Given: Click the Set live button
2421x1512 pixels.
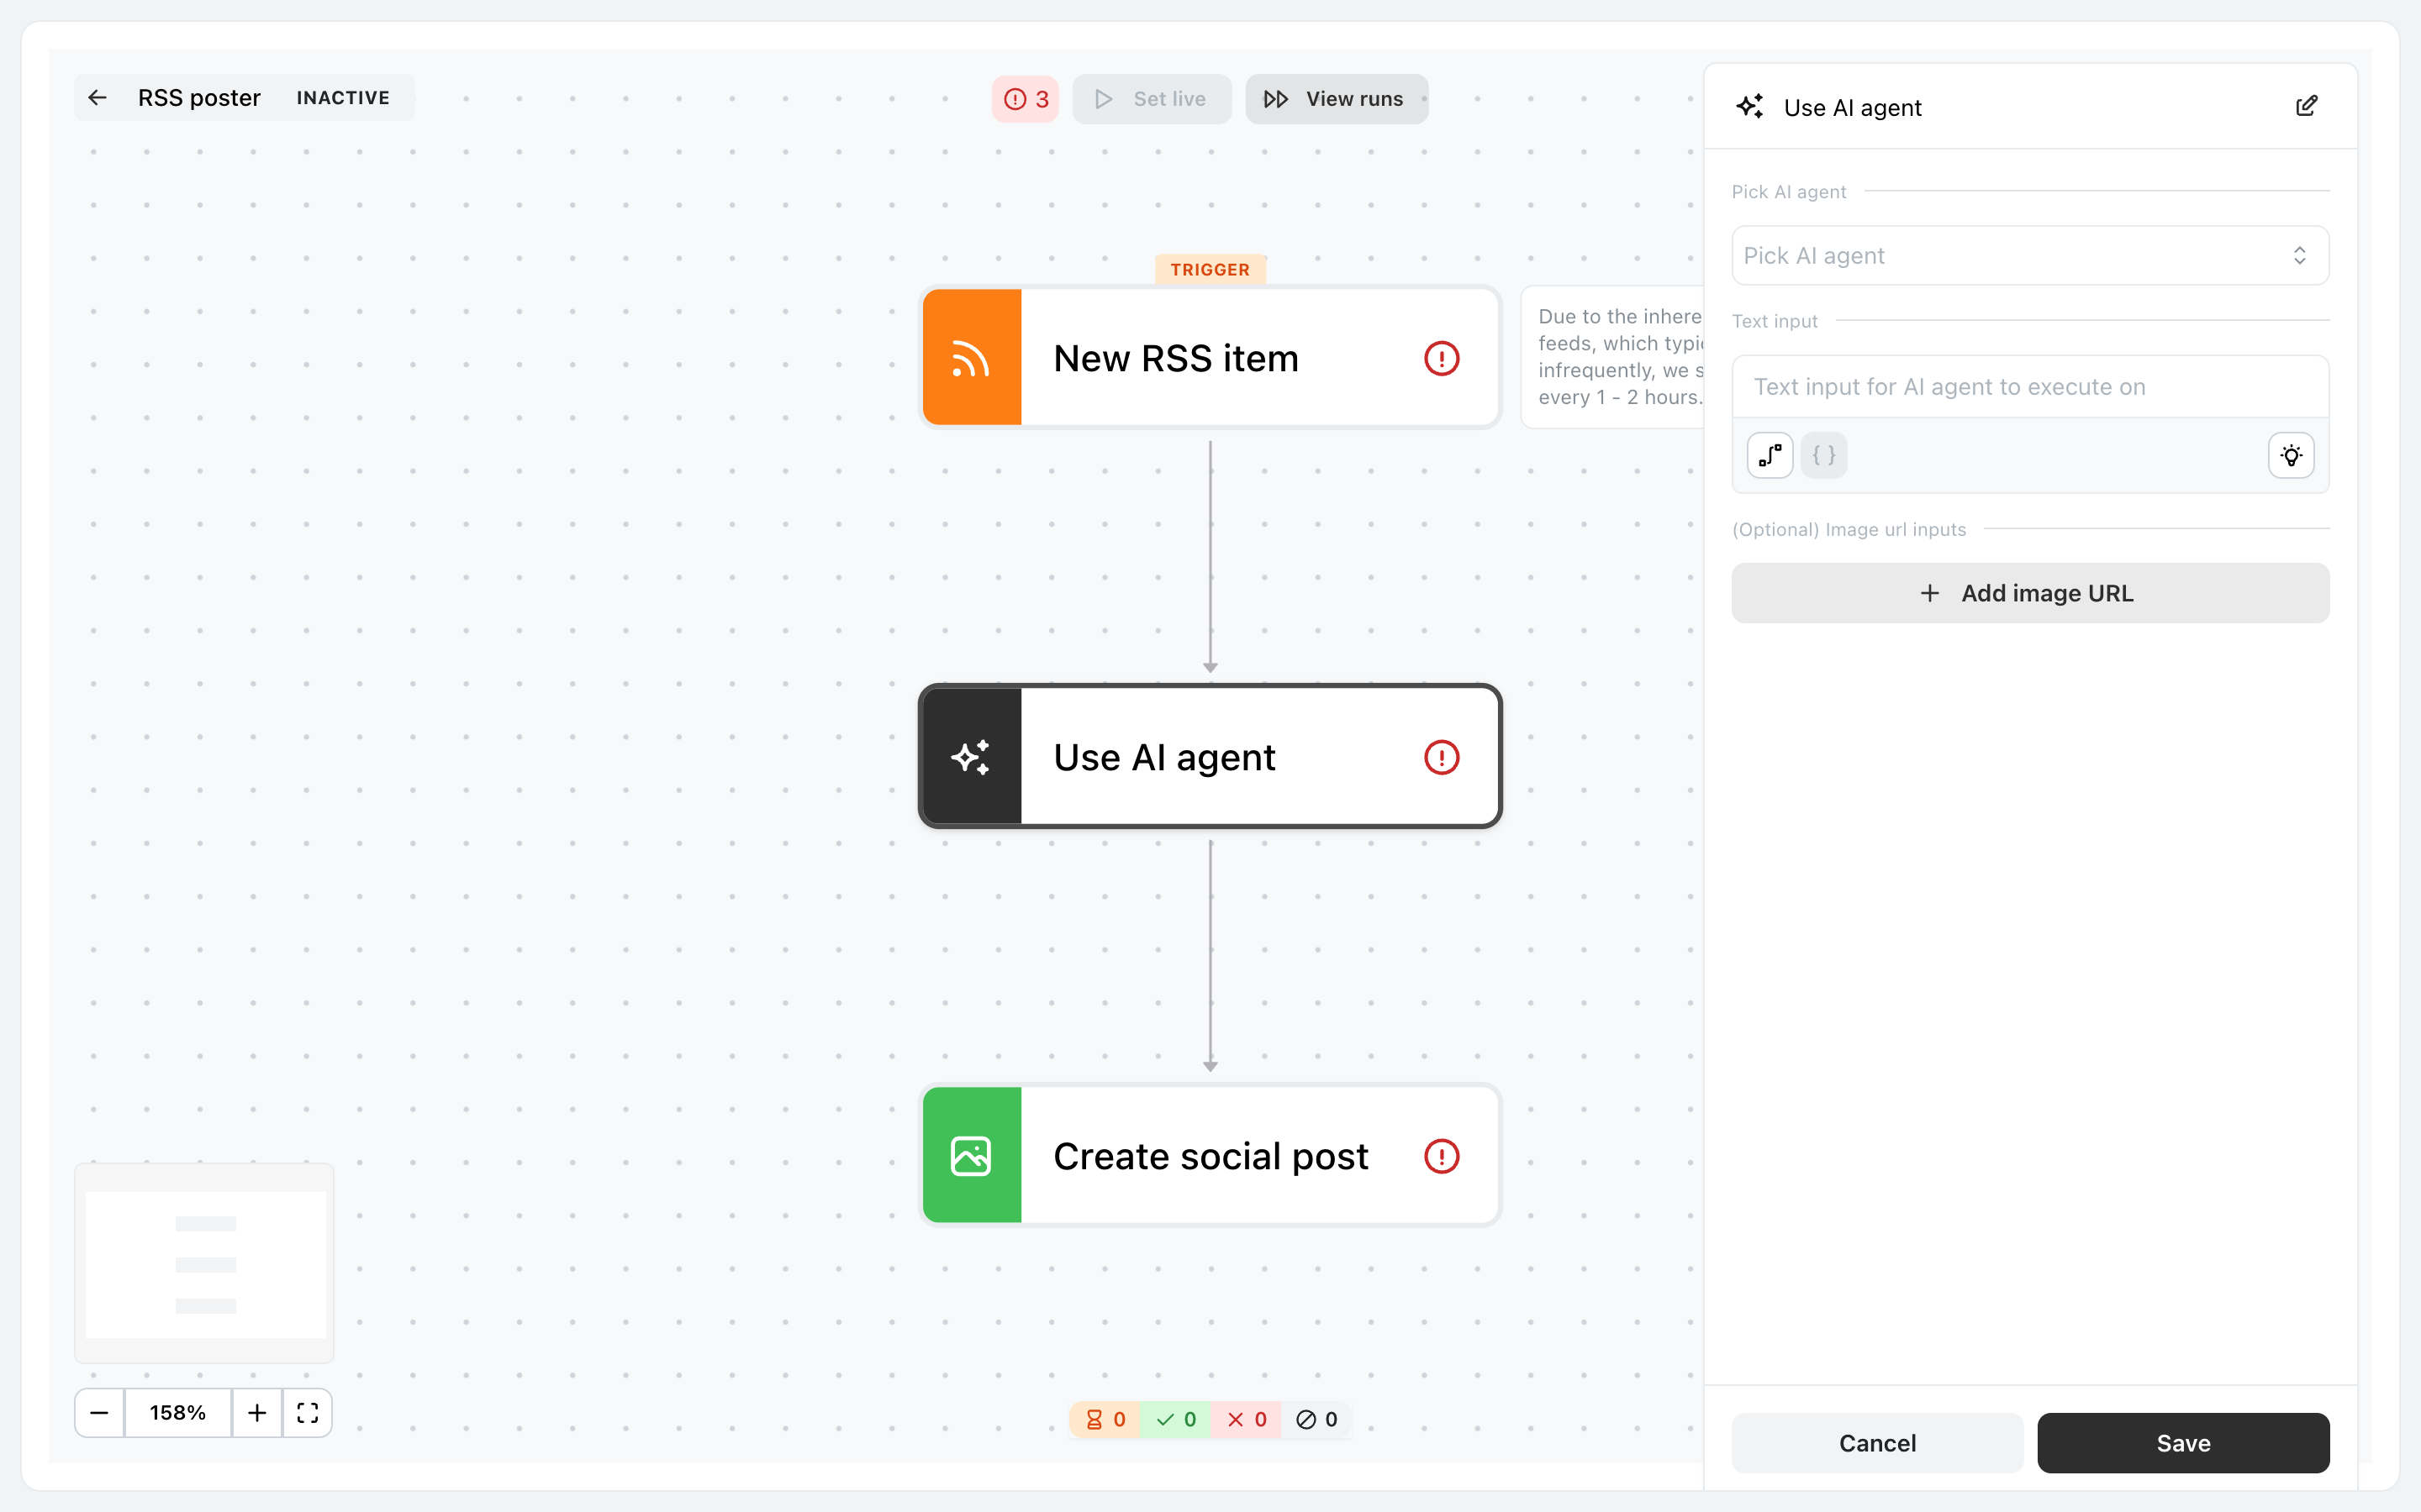Looking at the screenshot, I should point(1152,99).
